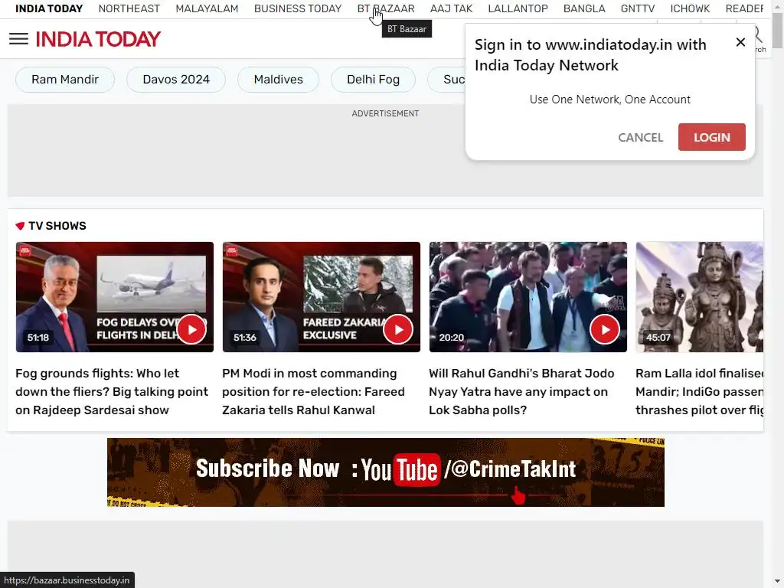Open Ram Lalla idol finalised headline
Image resolution: width=784 pixels, height=588 pixels.
tap(700, 391)
